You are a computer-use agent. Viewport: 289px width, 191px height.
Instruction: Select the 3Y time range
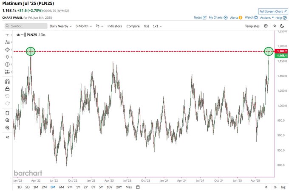coord(93,187)
